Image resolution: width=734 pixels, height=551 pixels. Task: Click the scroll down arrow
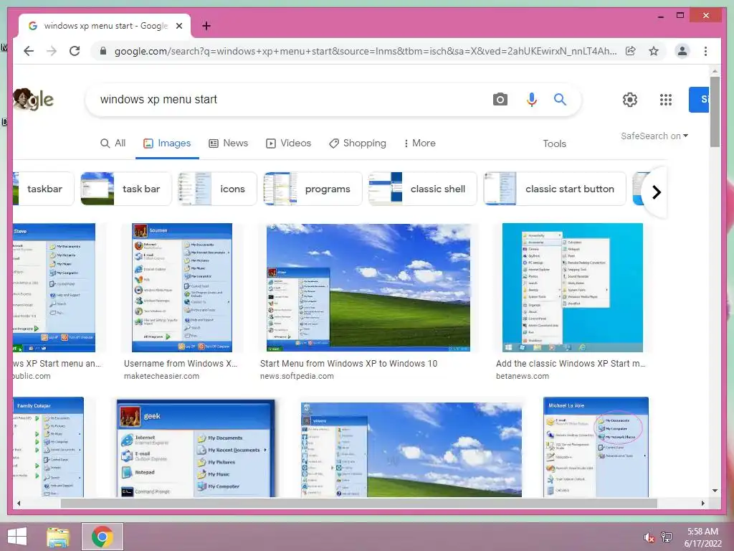715,491
